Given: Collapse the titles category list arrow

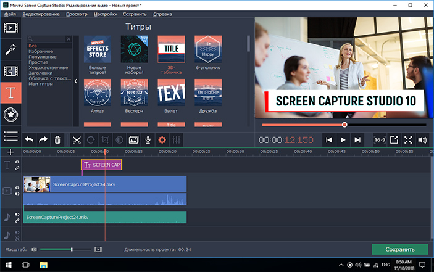Looking at the screenshot, I should click(x=75, y=81).
